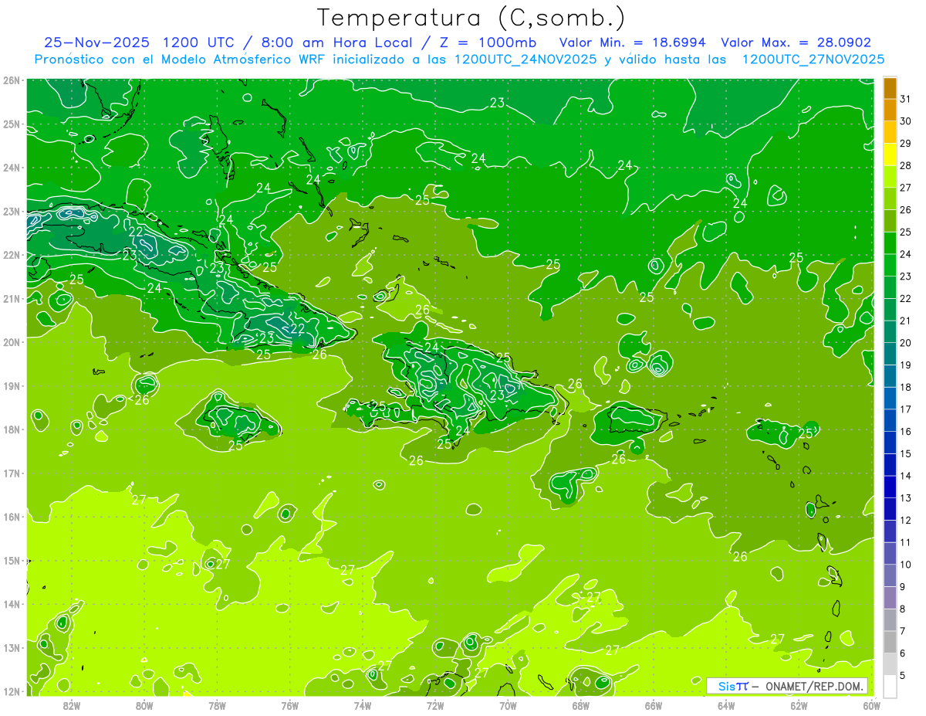Click the orange swatch between 30 and 31
The height and width of the screenshot is (716, 926).
click(x=890, y=110)
